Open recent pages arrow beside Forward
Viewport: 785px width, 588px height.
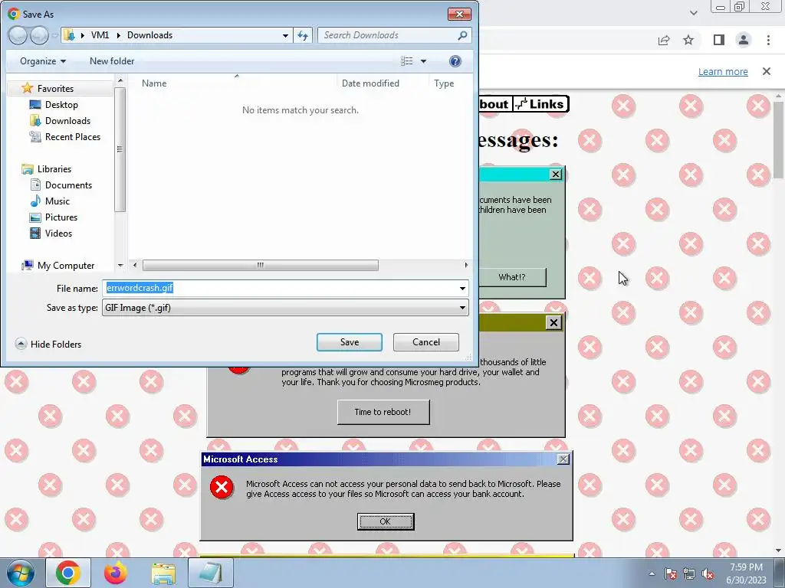click(x=54, y=36)
